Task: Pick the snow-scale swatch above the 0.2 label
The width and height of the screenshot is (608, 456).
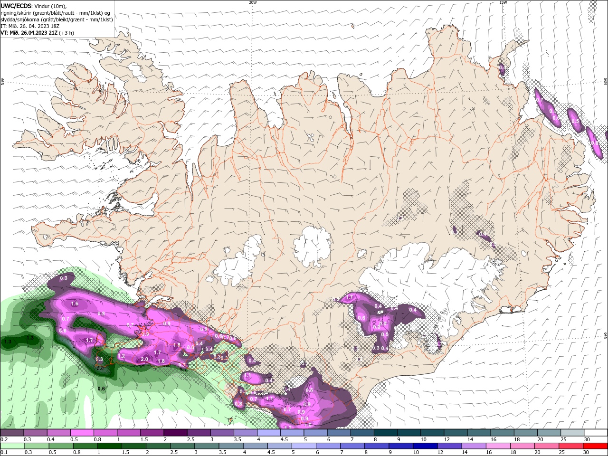Action: coord(12,433)
